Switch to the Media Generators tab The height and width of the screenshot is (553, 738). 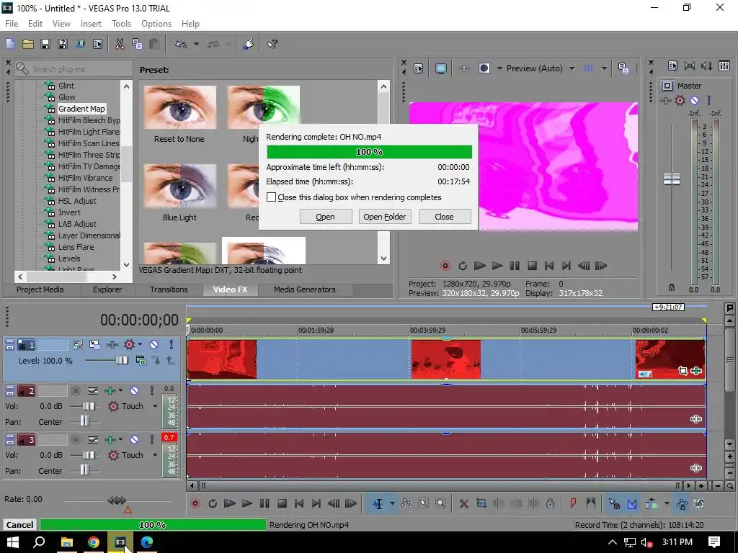tap(305, 289)
